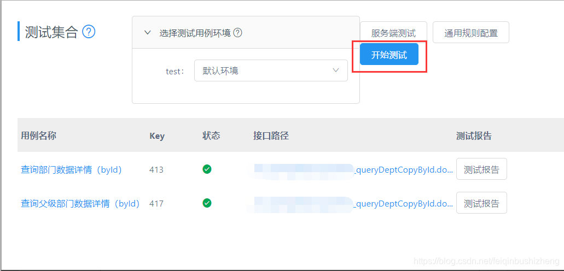The image size is (564, 271).
Task: View 测试报告 for Key 417 row
Action: (x=481, y=203)
